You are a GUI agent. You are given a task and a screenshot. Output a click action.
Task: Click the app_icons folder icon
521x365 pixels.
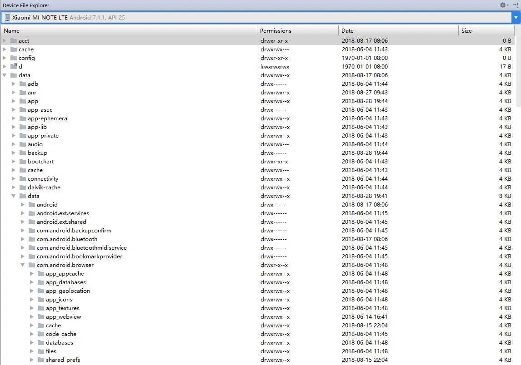click(41, 299)
